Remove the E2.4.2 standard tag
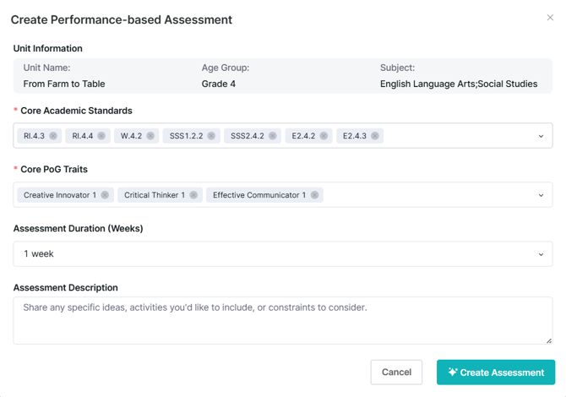 point(324,136)
